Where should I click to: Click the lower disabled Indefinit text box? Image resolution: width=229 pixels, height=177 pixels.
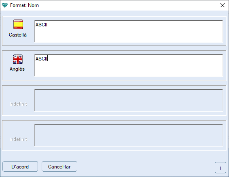[129, 135]
